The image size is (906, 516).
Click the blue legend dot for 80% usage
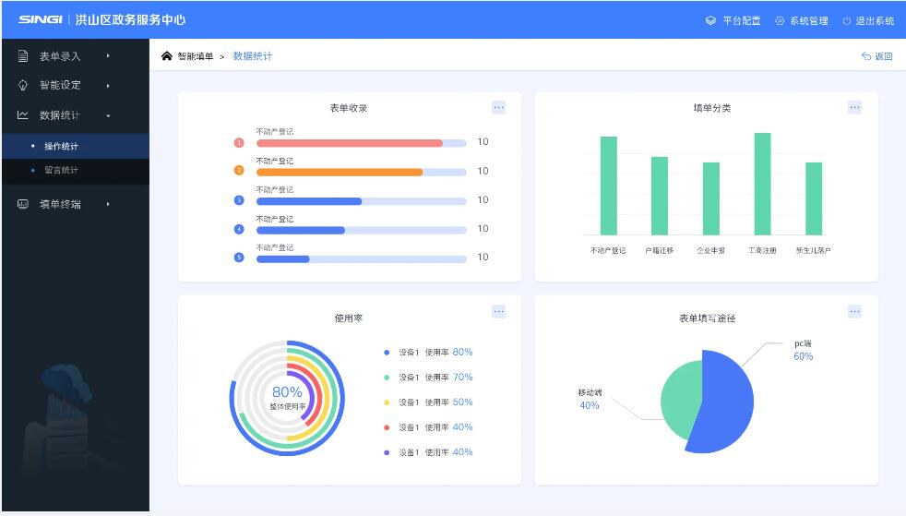387,353
